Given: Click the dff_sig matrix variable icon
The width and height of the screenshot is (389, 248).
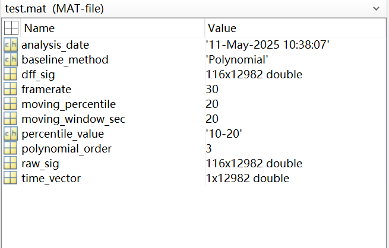Looking at the screenshot, I should (10, 74).
